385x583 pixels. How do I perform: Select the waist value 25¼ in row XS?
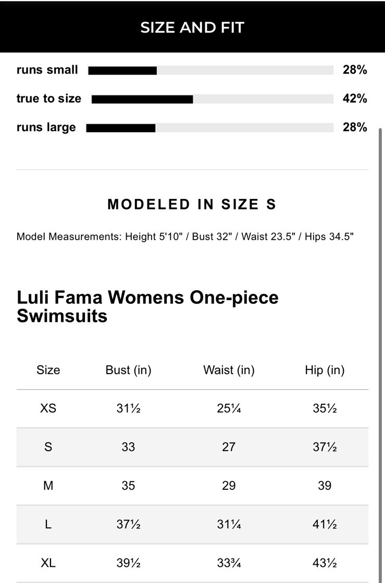[x=229, y=408]
